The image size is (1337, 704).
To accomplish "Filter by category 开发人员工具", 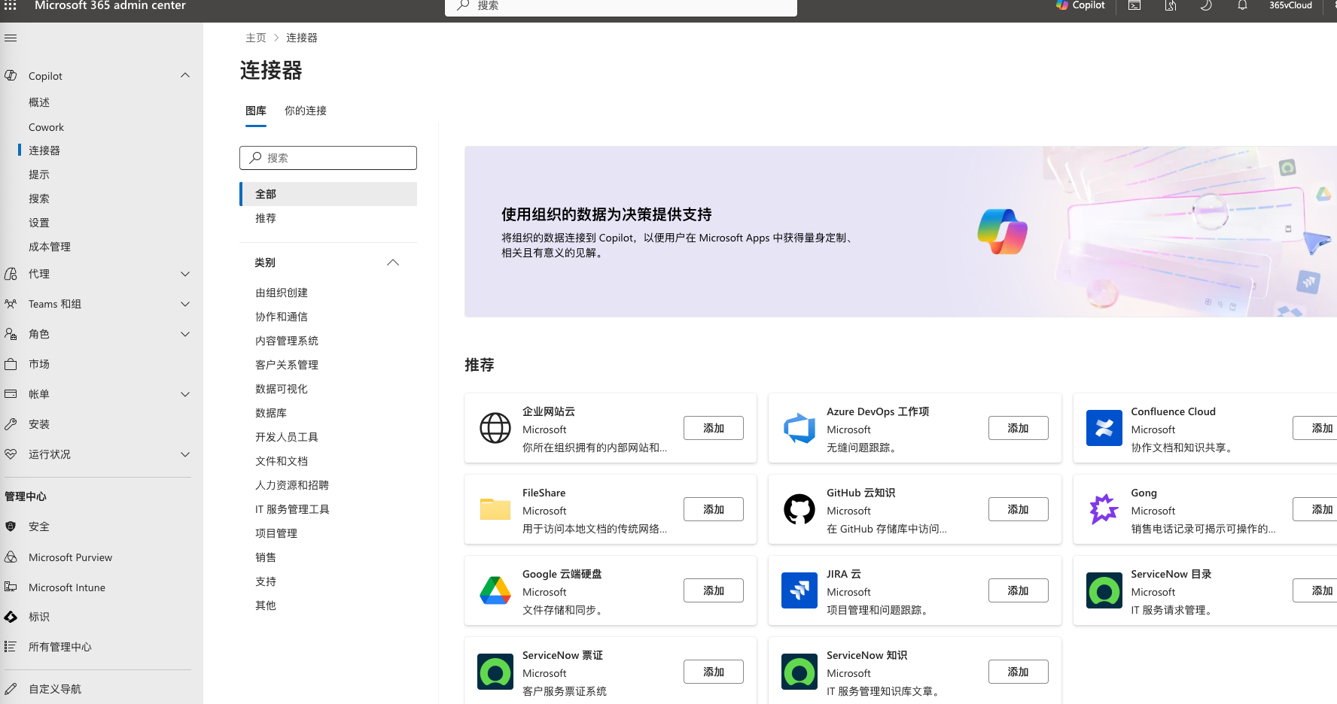I will click(x=287, y=437).
